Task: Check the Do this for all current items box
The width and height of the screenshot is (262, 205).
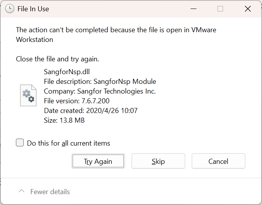Action: [x=20, y=143]
